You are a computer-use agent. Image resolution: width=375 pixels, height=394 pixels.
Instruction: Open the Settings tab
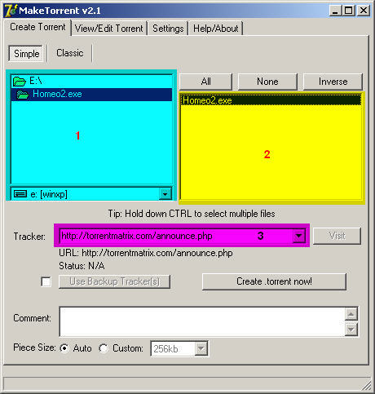[x=168, y=29]
